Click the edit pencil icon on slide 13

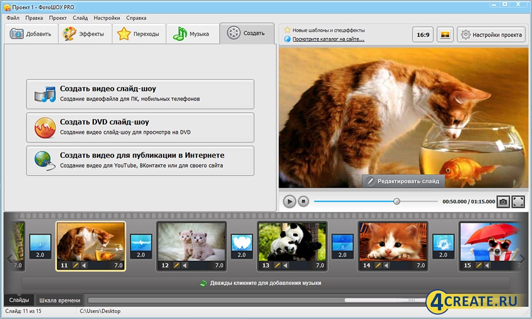277,265
